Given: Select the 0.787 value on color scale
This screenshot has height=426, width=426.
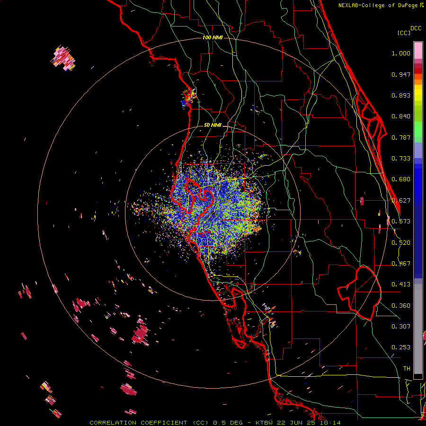Looking at the screenshot, I should (x=401, y=137).
